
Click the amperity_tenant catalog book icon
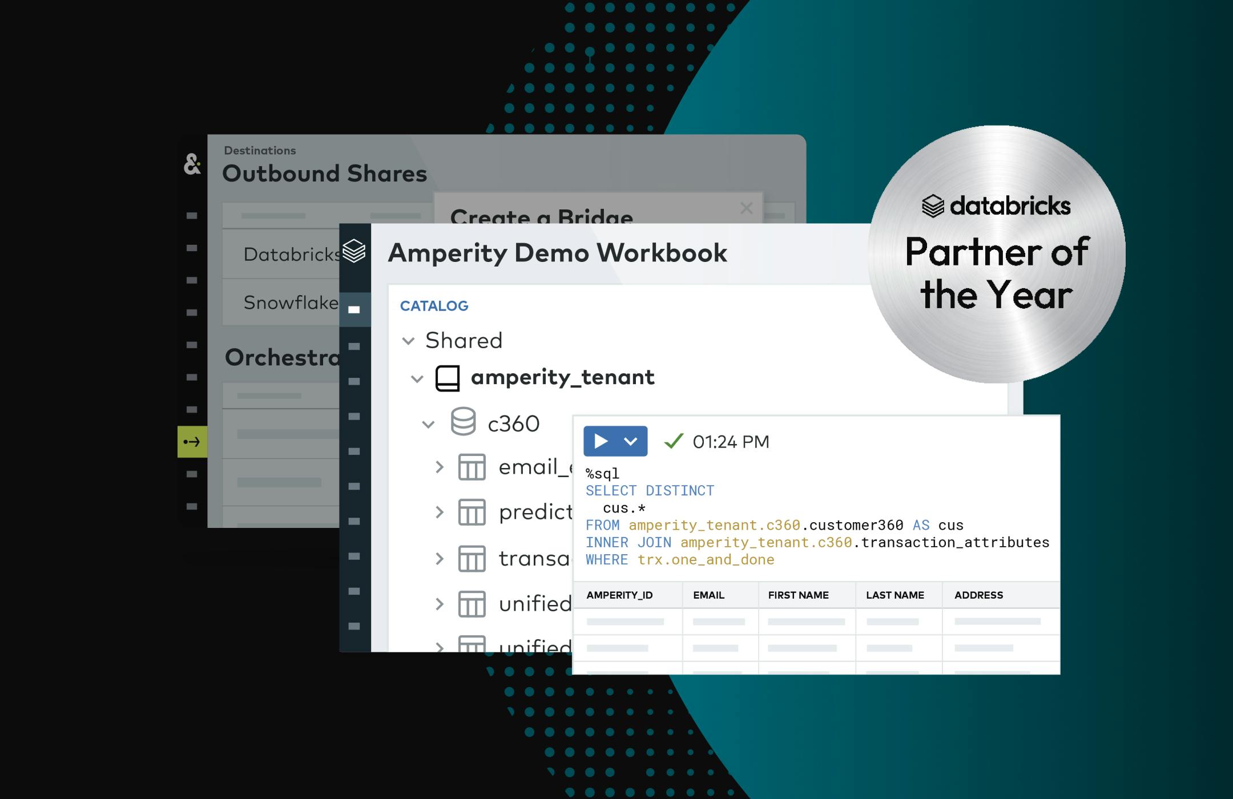[448, 377]
